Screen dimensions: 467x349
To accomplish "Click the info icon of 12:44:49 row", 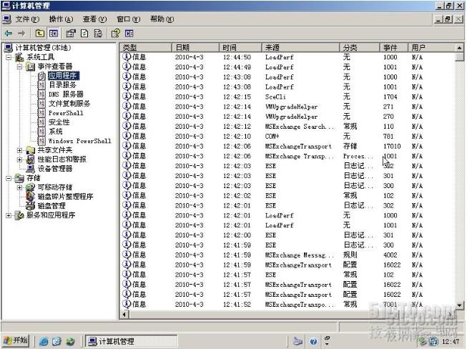I will [127, 67].
